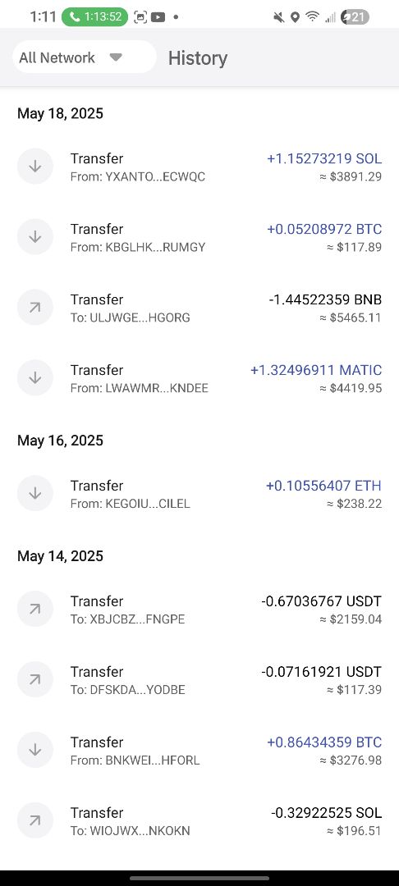Tap the send icon for XBJCBZ USDT transfer
The height and width of the screenshot is (886, 399).
click(x=35, y=609)
